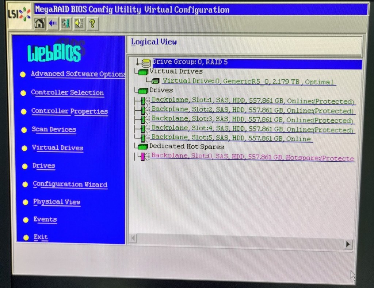Select the Drives tree node label

[161, 90]
